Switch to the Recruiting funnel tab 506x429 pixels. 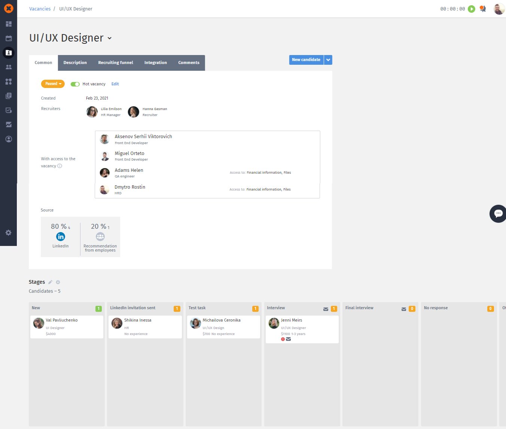point(115,63)
